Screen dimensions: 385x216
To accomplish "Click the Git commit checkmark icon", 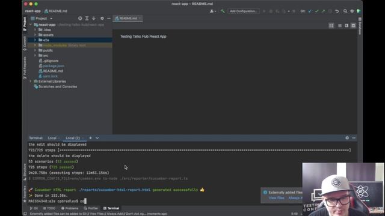I will pyautogui.click(x=317, y=11).
